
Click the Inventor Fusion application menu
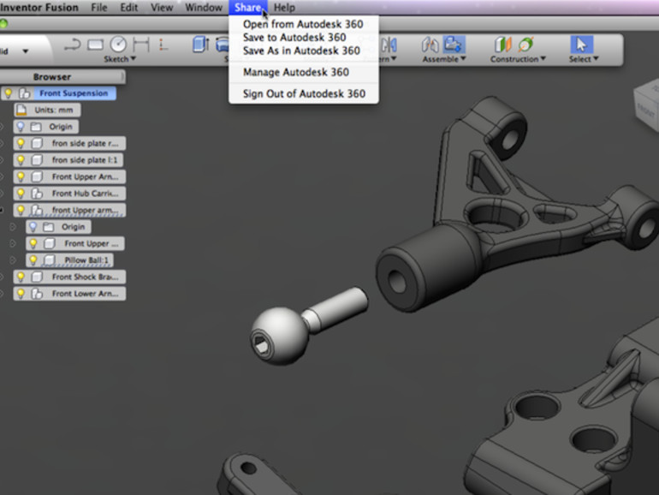[x=39, y=8]
